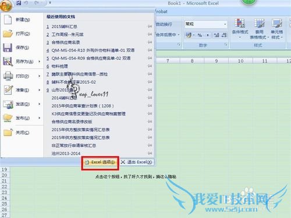The image size is (291, 218).
Task: Click Save icon in Quick Access Toolbar
Action: [x=19, y=3]
